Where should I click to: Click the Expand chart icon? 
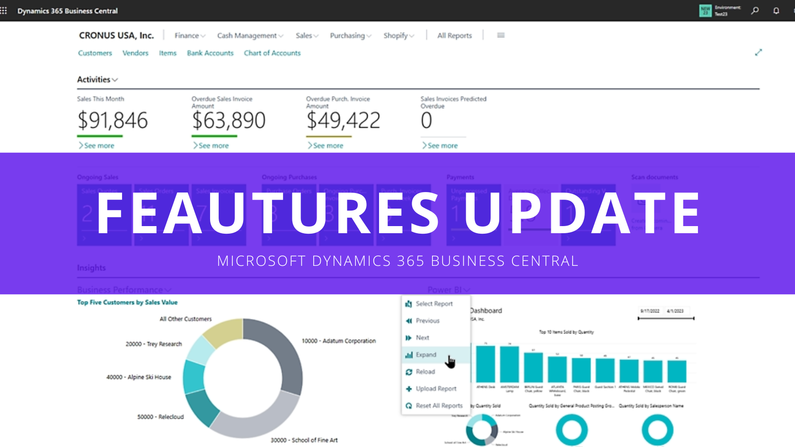(409, 355)
